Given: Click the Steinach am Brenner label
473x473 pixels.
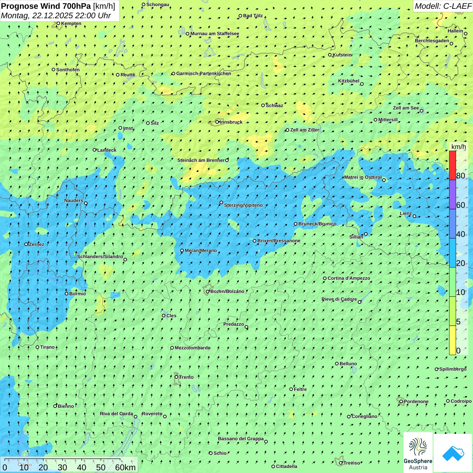Looking at the screenshot, I should (201, 160).
